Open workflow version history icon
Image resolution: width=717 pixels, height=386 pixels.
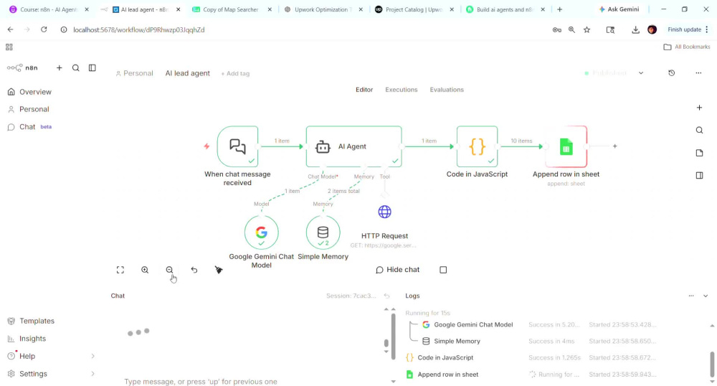tap(671, 73)
